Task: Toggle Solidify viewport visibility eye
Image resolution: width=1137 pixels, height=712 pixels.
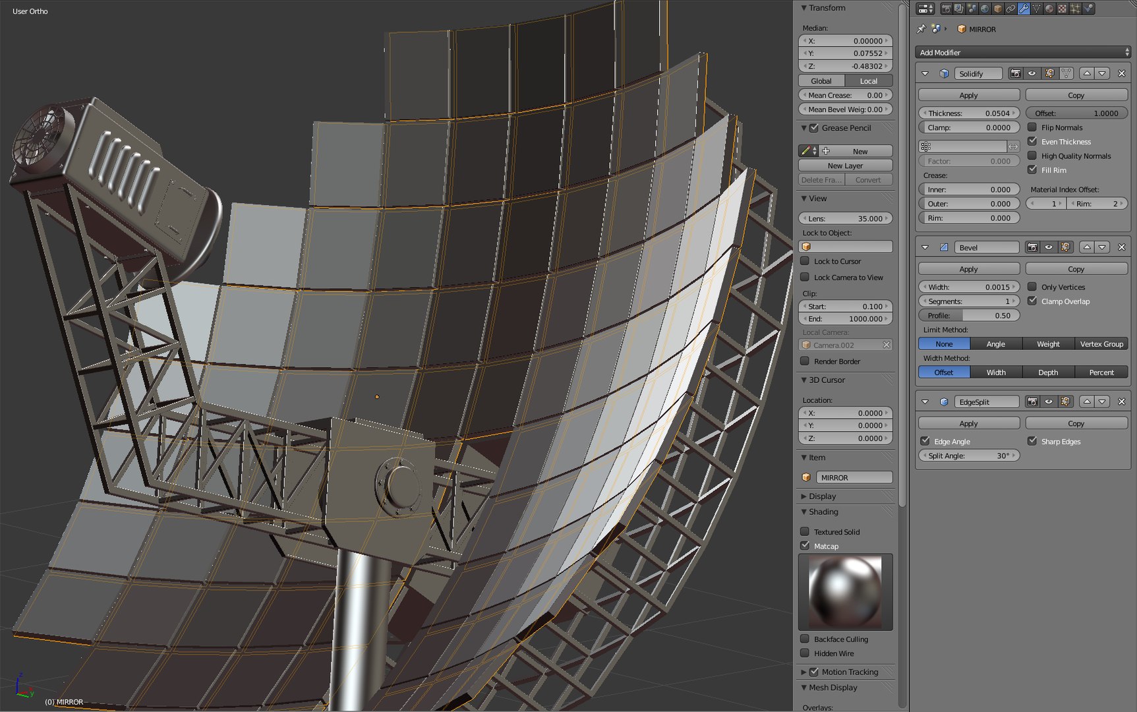Action: pos(1032,74)
